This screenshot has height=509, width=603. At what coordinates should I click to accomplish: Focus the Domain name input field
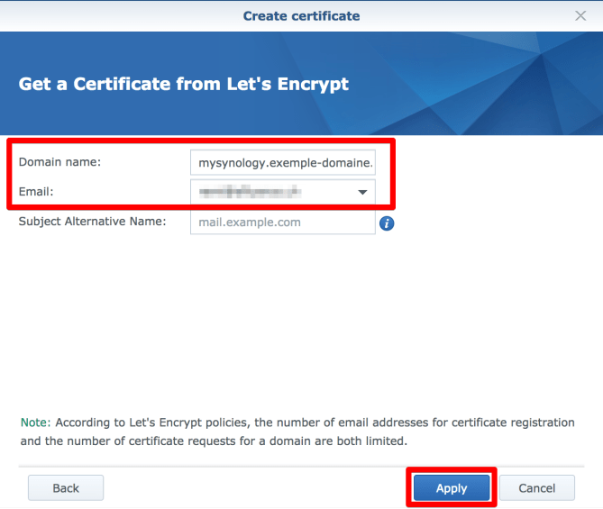(x=282, y=162)
